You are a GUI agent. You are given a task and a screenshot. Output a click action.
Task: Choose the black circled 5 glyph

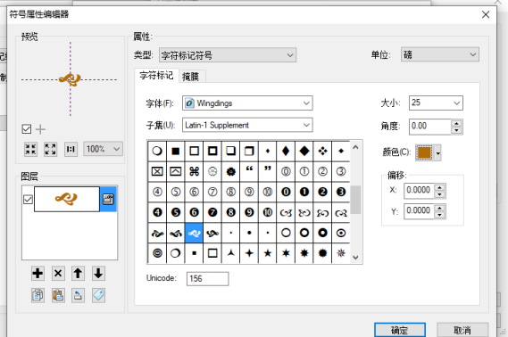176,212
